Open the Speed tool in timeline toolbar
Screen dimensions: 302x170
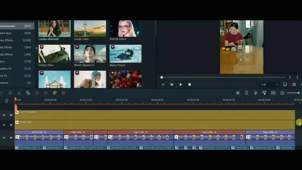(x=55, y=93)
